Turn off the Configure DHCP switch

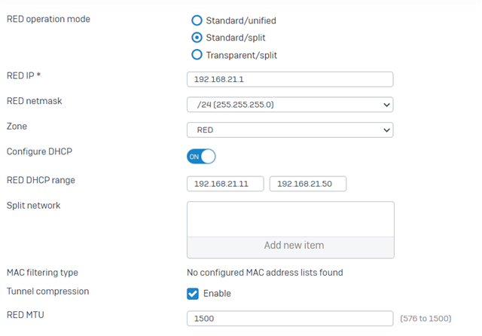pyautogui.click(x=201, y=157)
